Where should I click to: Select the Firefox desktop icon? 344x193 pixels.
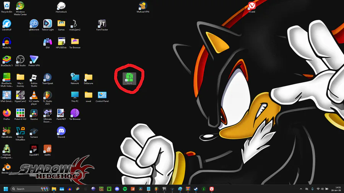tap(6, 115)
